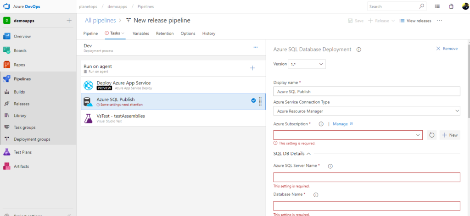This screenshot has height=216, width=470.
Task: Open the Azure Subscription dropdown
Action: [348, 135]
